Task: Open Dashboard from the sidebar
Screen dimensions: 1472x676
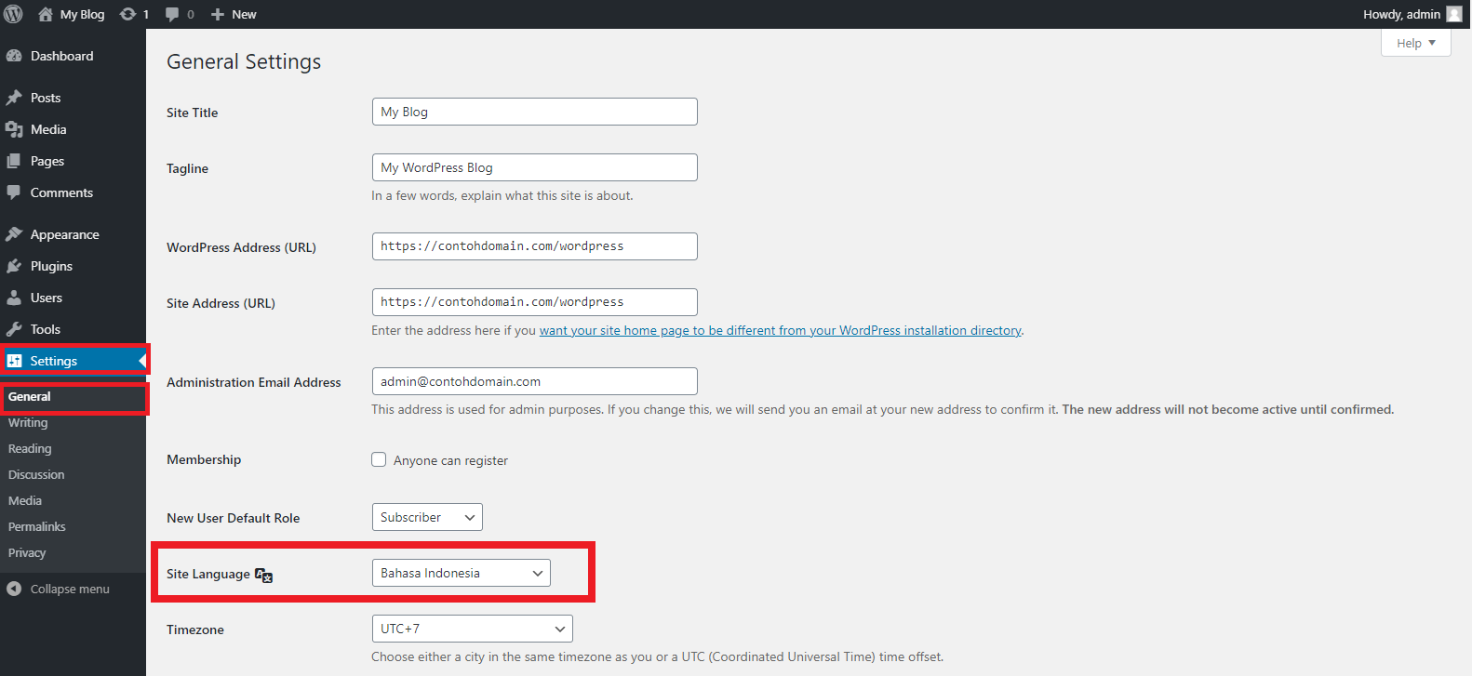Action: click(x=61, y=56)
